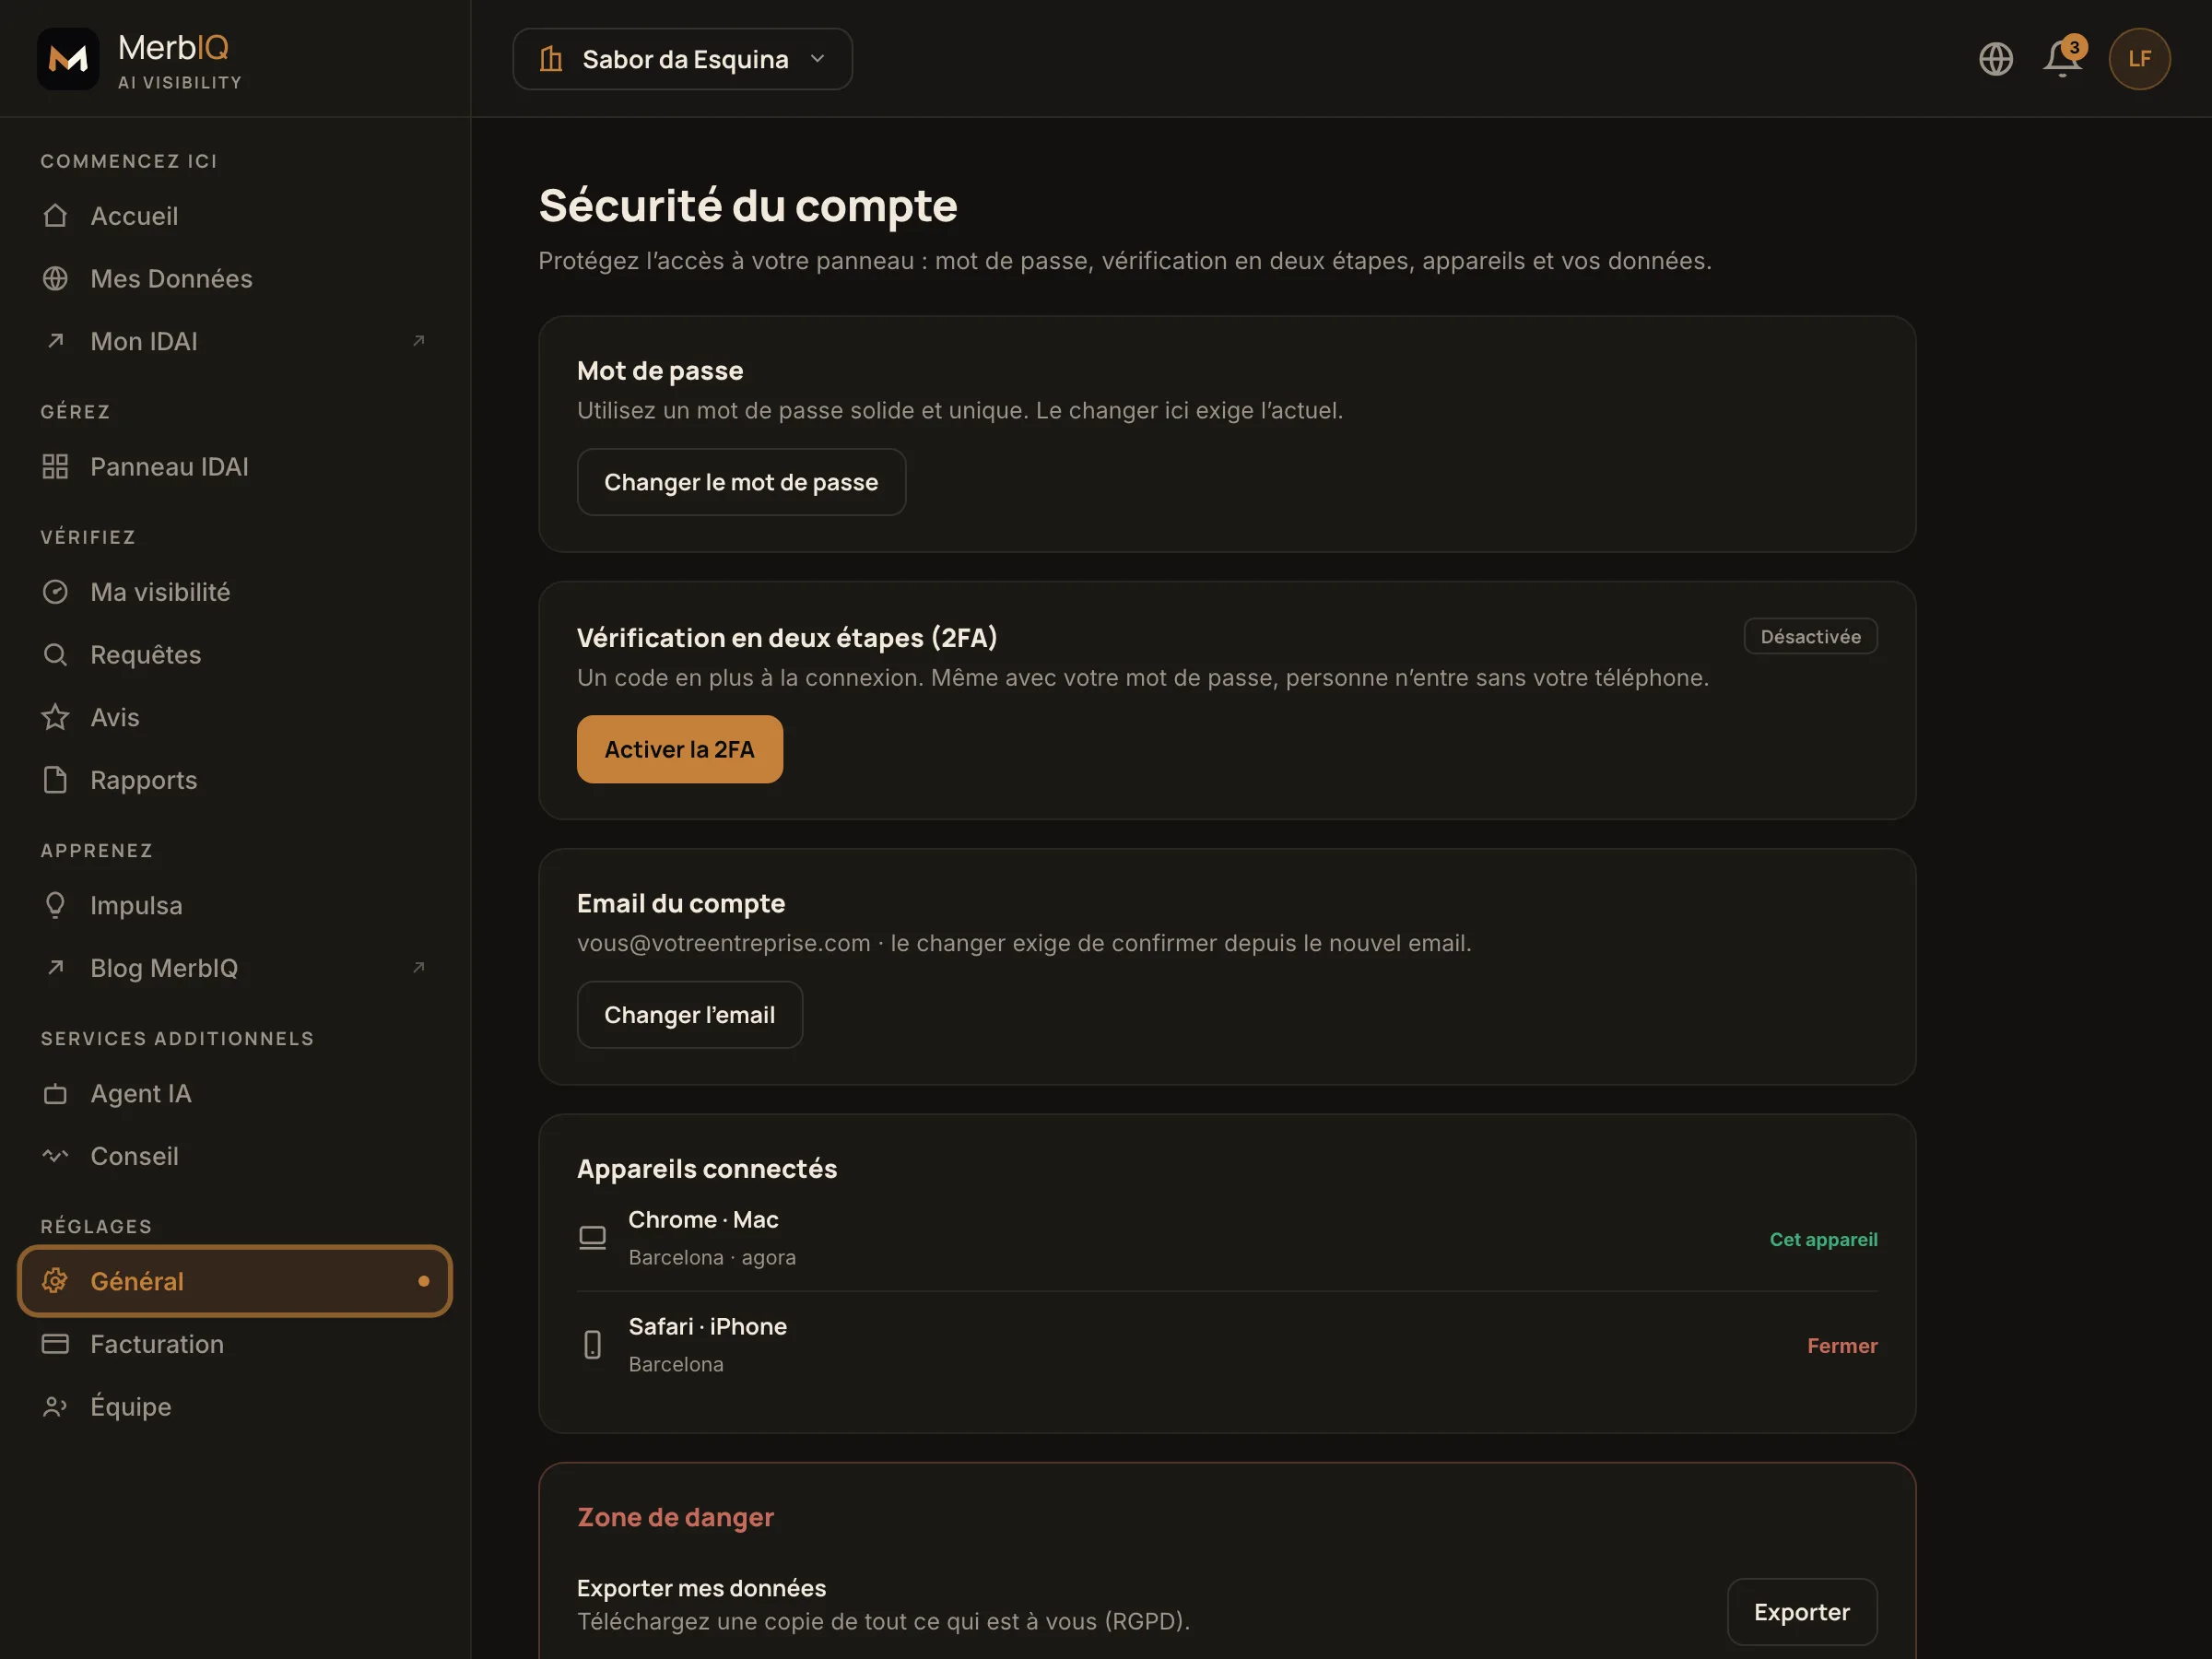Click Changer l'email button
Screen dimensions: 2212x1659
pos(689,1015)
